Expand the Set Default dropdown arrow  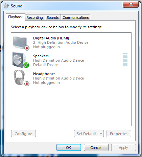[101, 134]
